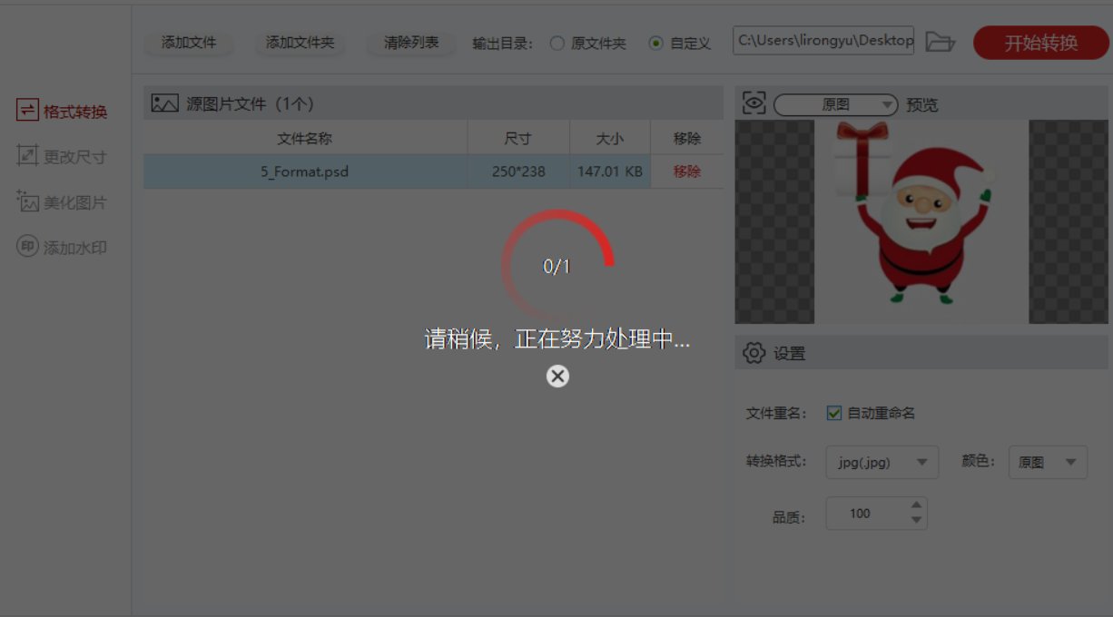Click 移除 to remove 5_Format.psd
This screenshot has height=617, width=1113.
click(687, 171)
